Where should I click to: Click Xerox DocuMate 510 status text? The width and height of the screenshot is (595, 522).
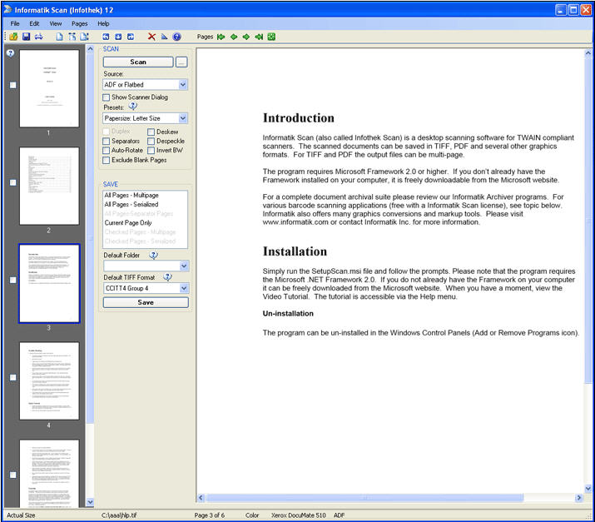coord(298,515)
